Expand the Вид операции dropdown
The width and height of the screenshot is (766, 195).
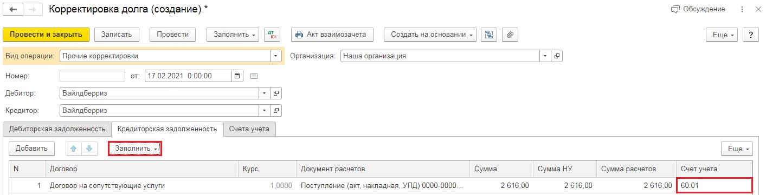[x=276, y=56]
